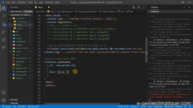Click the notifications bell icon
The width and height of the screenshot is (193, 108).
(190, 106)
